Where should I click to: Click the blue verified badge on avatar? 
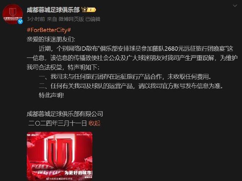click(x=20, y=22)
